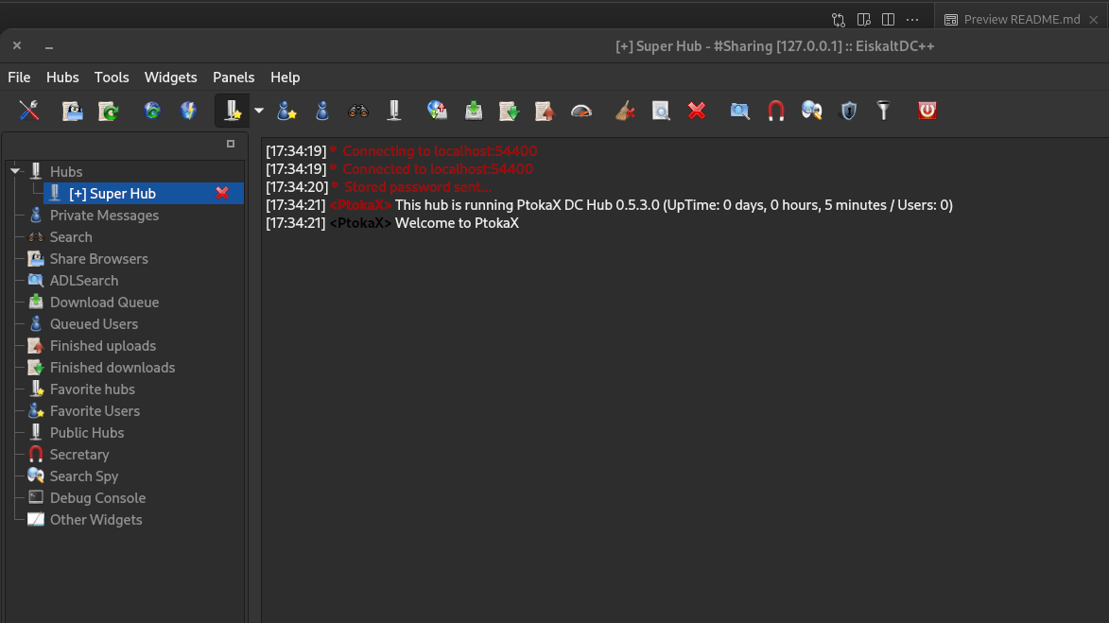The image size is (1109, 623).
Task: Select the Hubs tree item
Action: click(66, 172)
